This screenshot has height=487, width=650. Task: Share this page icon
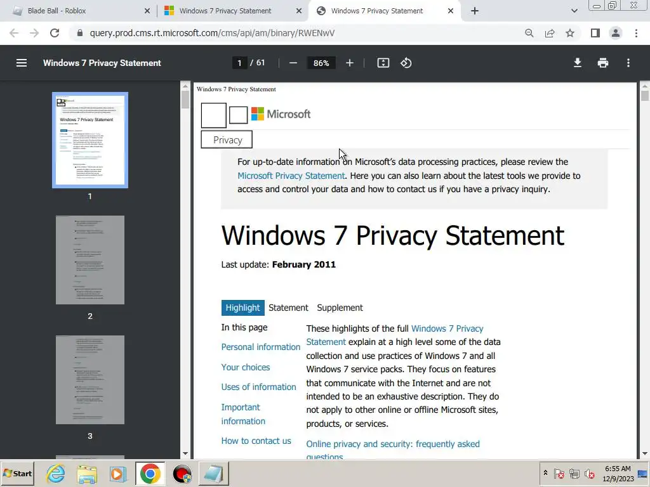[550, 33]
